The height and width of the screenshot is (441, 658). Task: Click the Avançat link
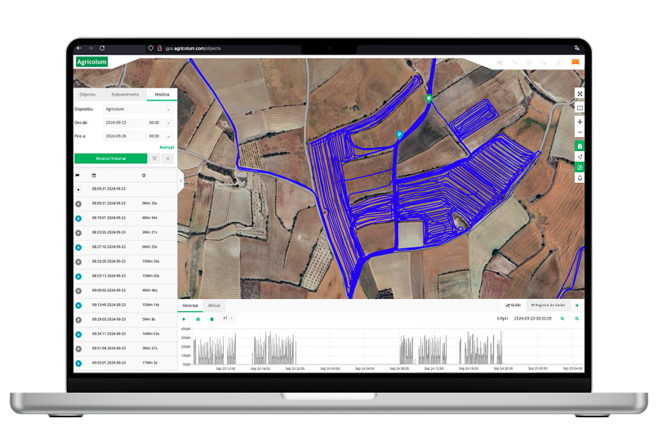click(x=167, y=147)
